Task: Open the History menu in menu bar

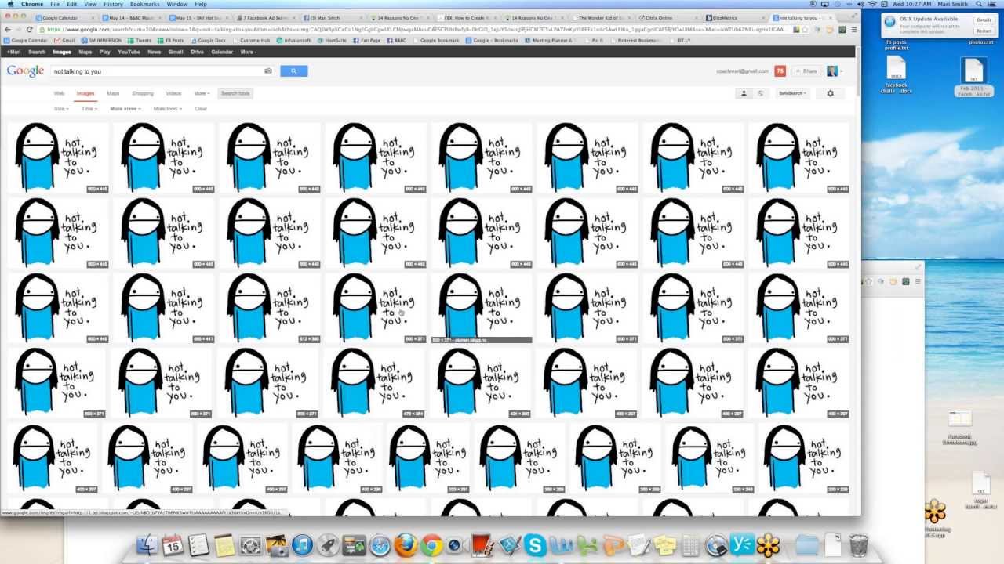Action: [113, 4]
